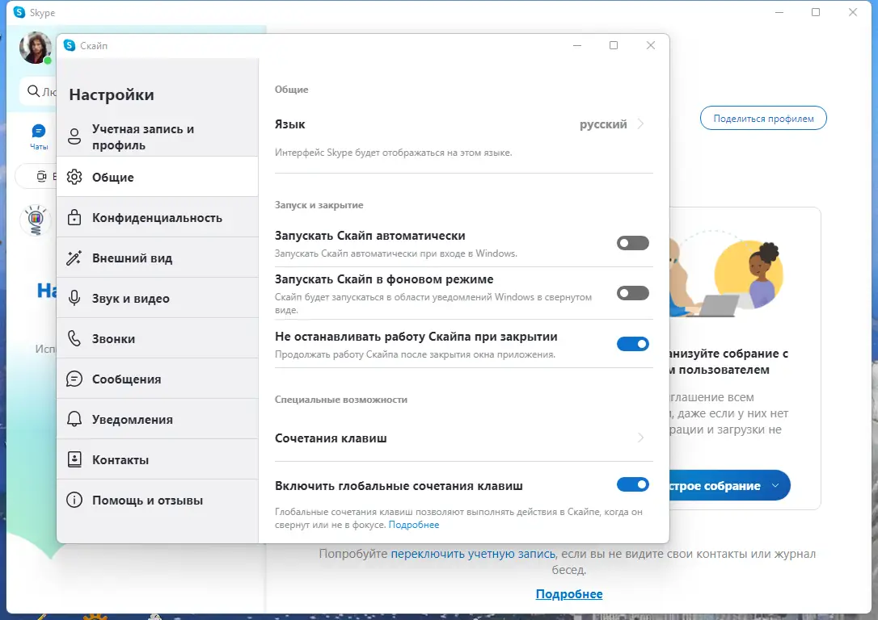
Task: Open Помощь и отзывы section
Action: point(158,500)
